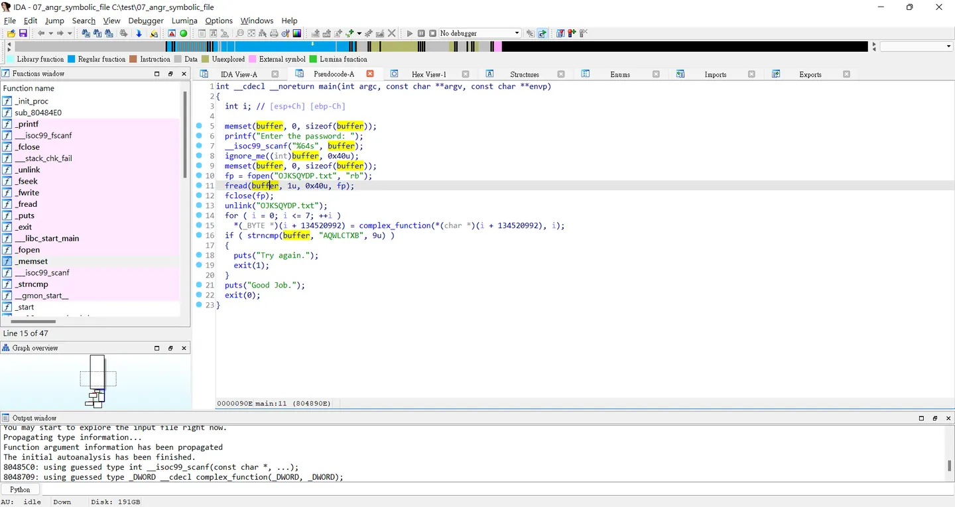
Task: Click the Python console button
Action: point(20,490)
